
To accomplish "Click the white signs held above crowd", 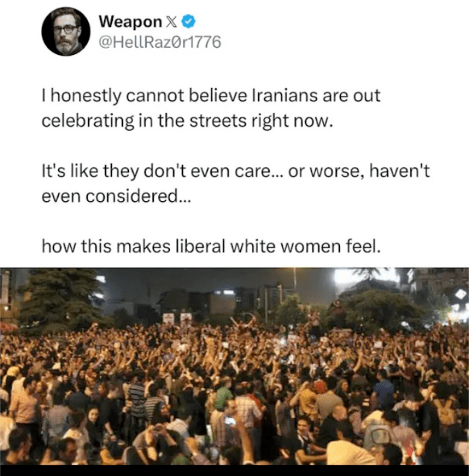I will click(177, 319).
